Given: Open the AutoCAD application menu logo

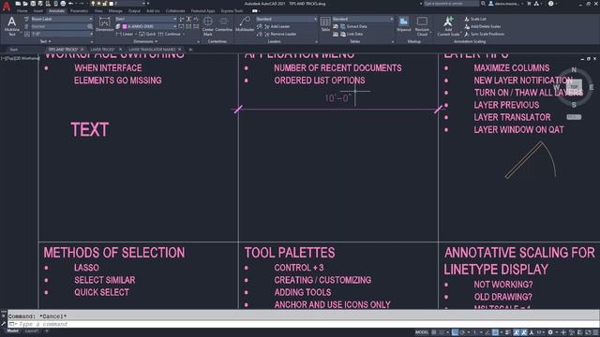Looking at the screenshot, I should click(7, 7).
